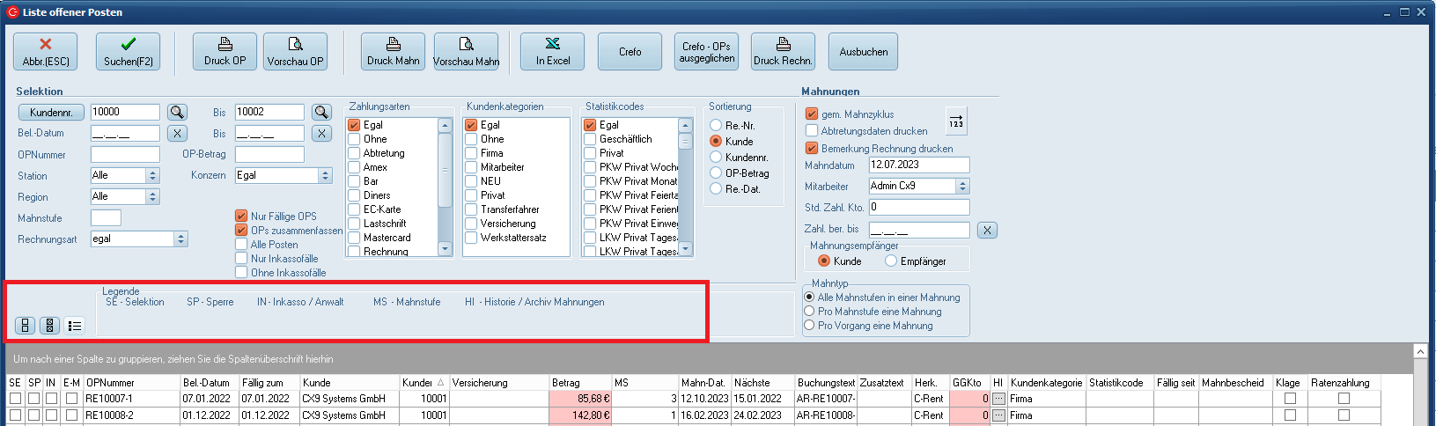Viewport: 1436px width, 426px height.
Task: Uncheck Nur Fällige OPS checkbox
Action: click(241, 216)
